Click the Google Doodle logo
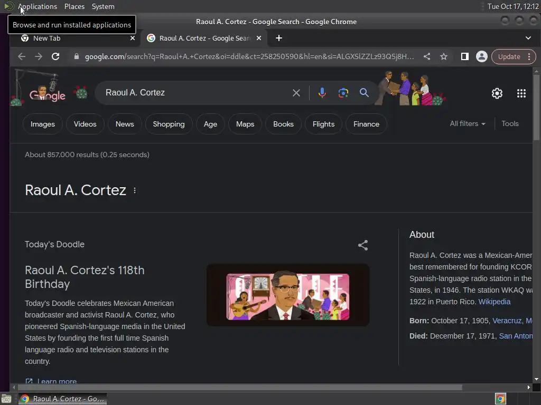 [x=48, y=94]
